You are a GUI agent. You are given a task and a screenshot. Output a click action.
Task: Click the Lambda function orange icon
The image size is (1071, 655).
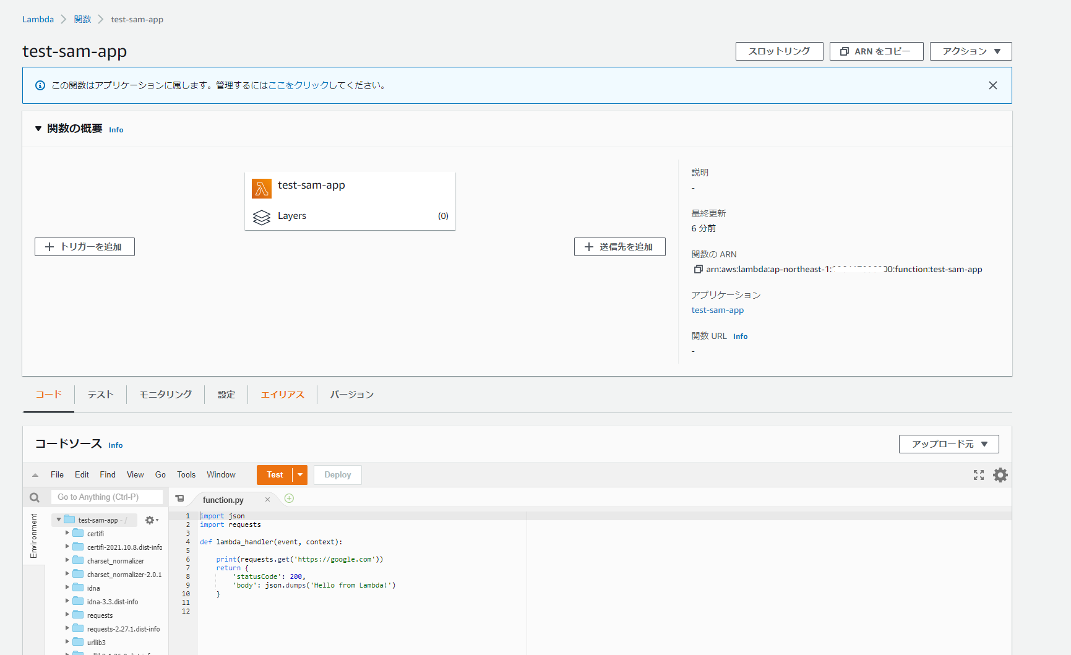coord(262,188)
